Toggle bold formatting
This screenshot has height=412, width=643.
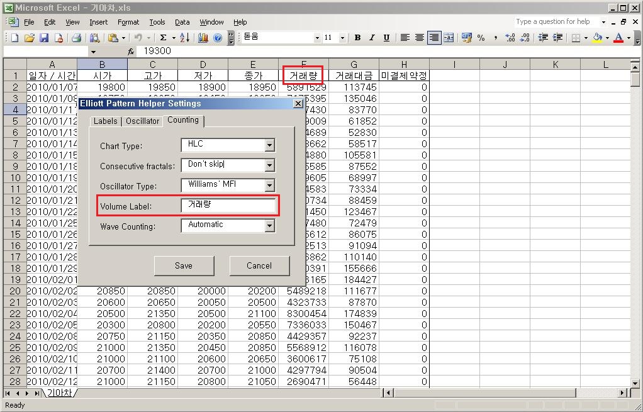click(357, 38)
